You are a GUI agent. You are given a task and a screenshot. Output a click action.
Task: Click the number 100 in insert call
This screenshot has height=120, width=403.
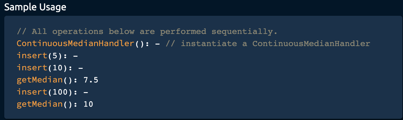[x=55, y=92]
